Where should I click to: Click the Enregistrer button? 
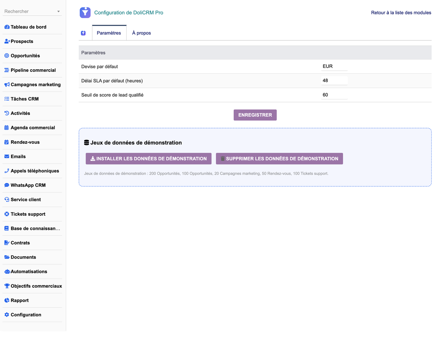pyautogui.click(x=255, y=115)
